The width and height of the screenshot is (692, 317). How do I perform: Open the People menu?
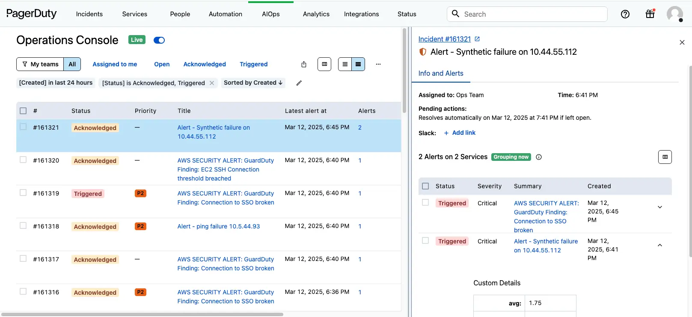180,14
